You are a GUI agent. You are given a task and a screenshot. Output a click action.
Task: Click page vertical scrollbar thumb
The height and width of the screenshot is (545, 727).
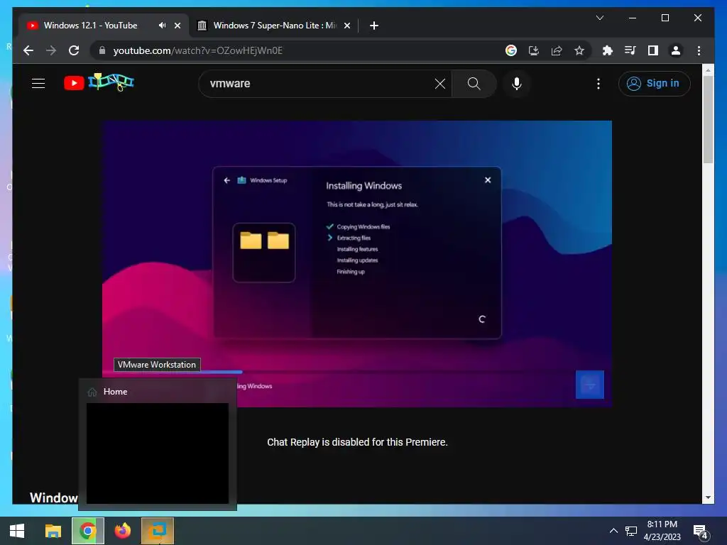click(708, 119)
